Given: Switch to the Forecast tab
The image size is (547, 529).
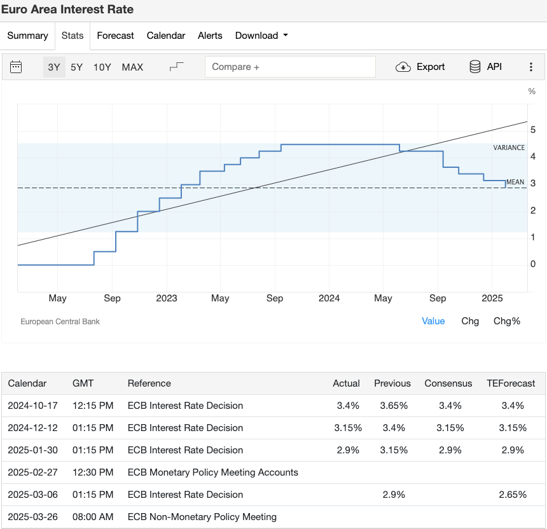Looking at the screenshot, I should click(115, 36).
